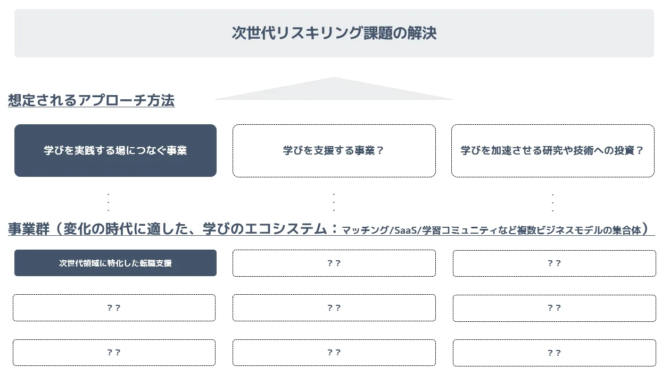The width and height of the screenshot is (670, 376).
Task: Click the ?? box in right column middle row
Action: pos(555,307)
